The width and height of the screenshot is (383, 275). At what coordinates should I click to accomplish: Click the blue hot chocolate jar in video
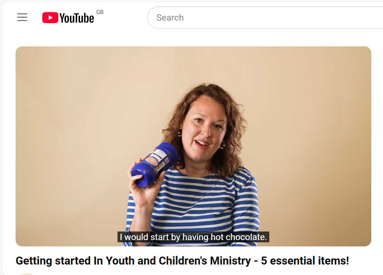pos(154,164)
